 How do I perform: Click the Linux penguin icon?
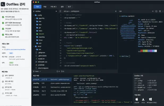tap(143, 99)
